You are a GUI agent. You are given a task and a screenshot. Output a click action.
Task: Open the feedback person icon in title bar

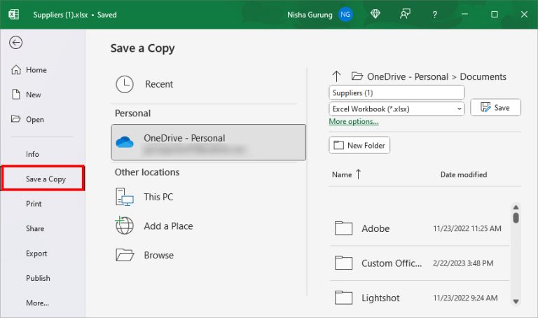405,14
